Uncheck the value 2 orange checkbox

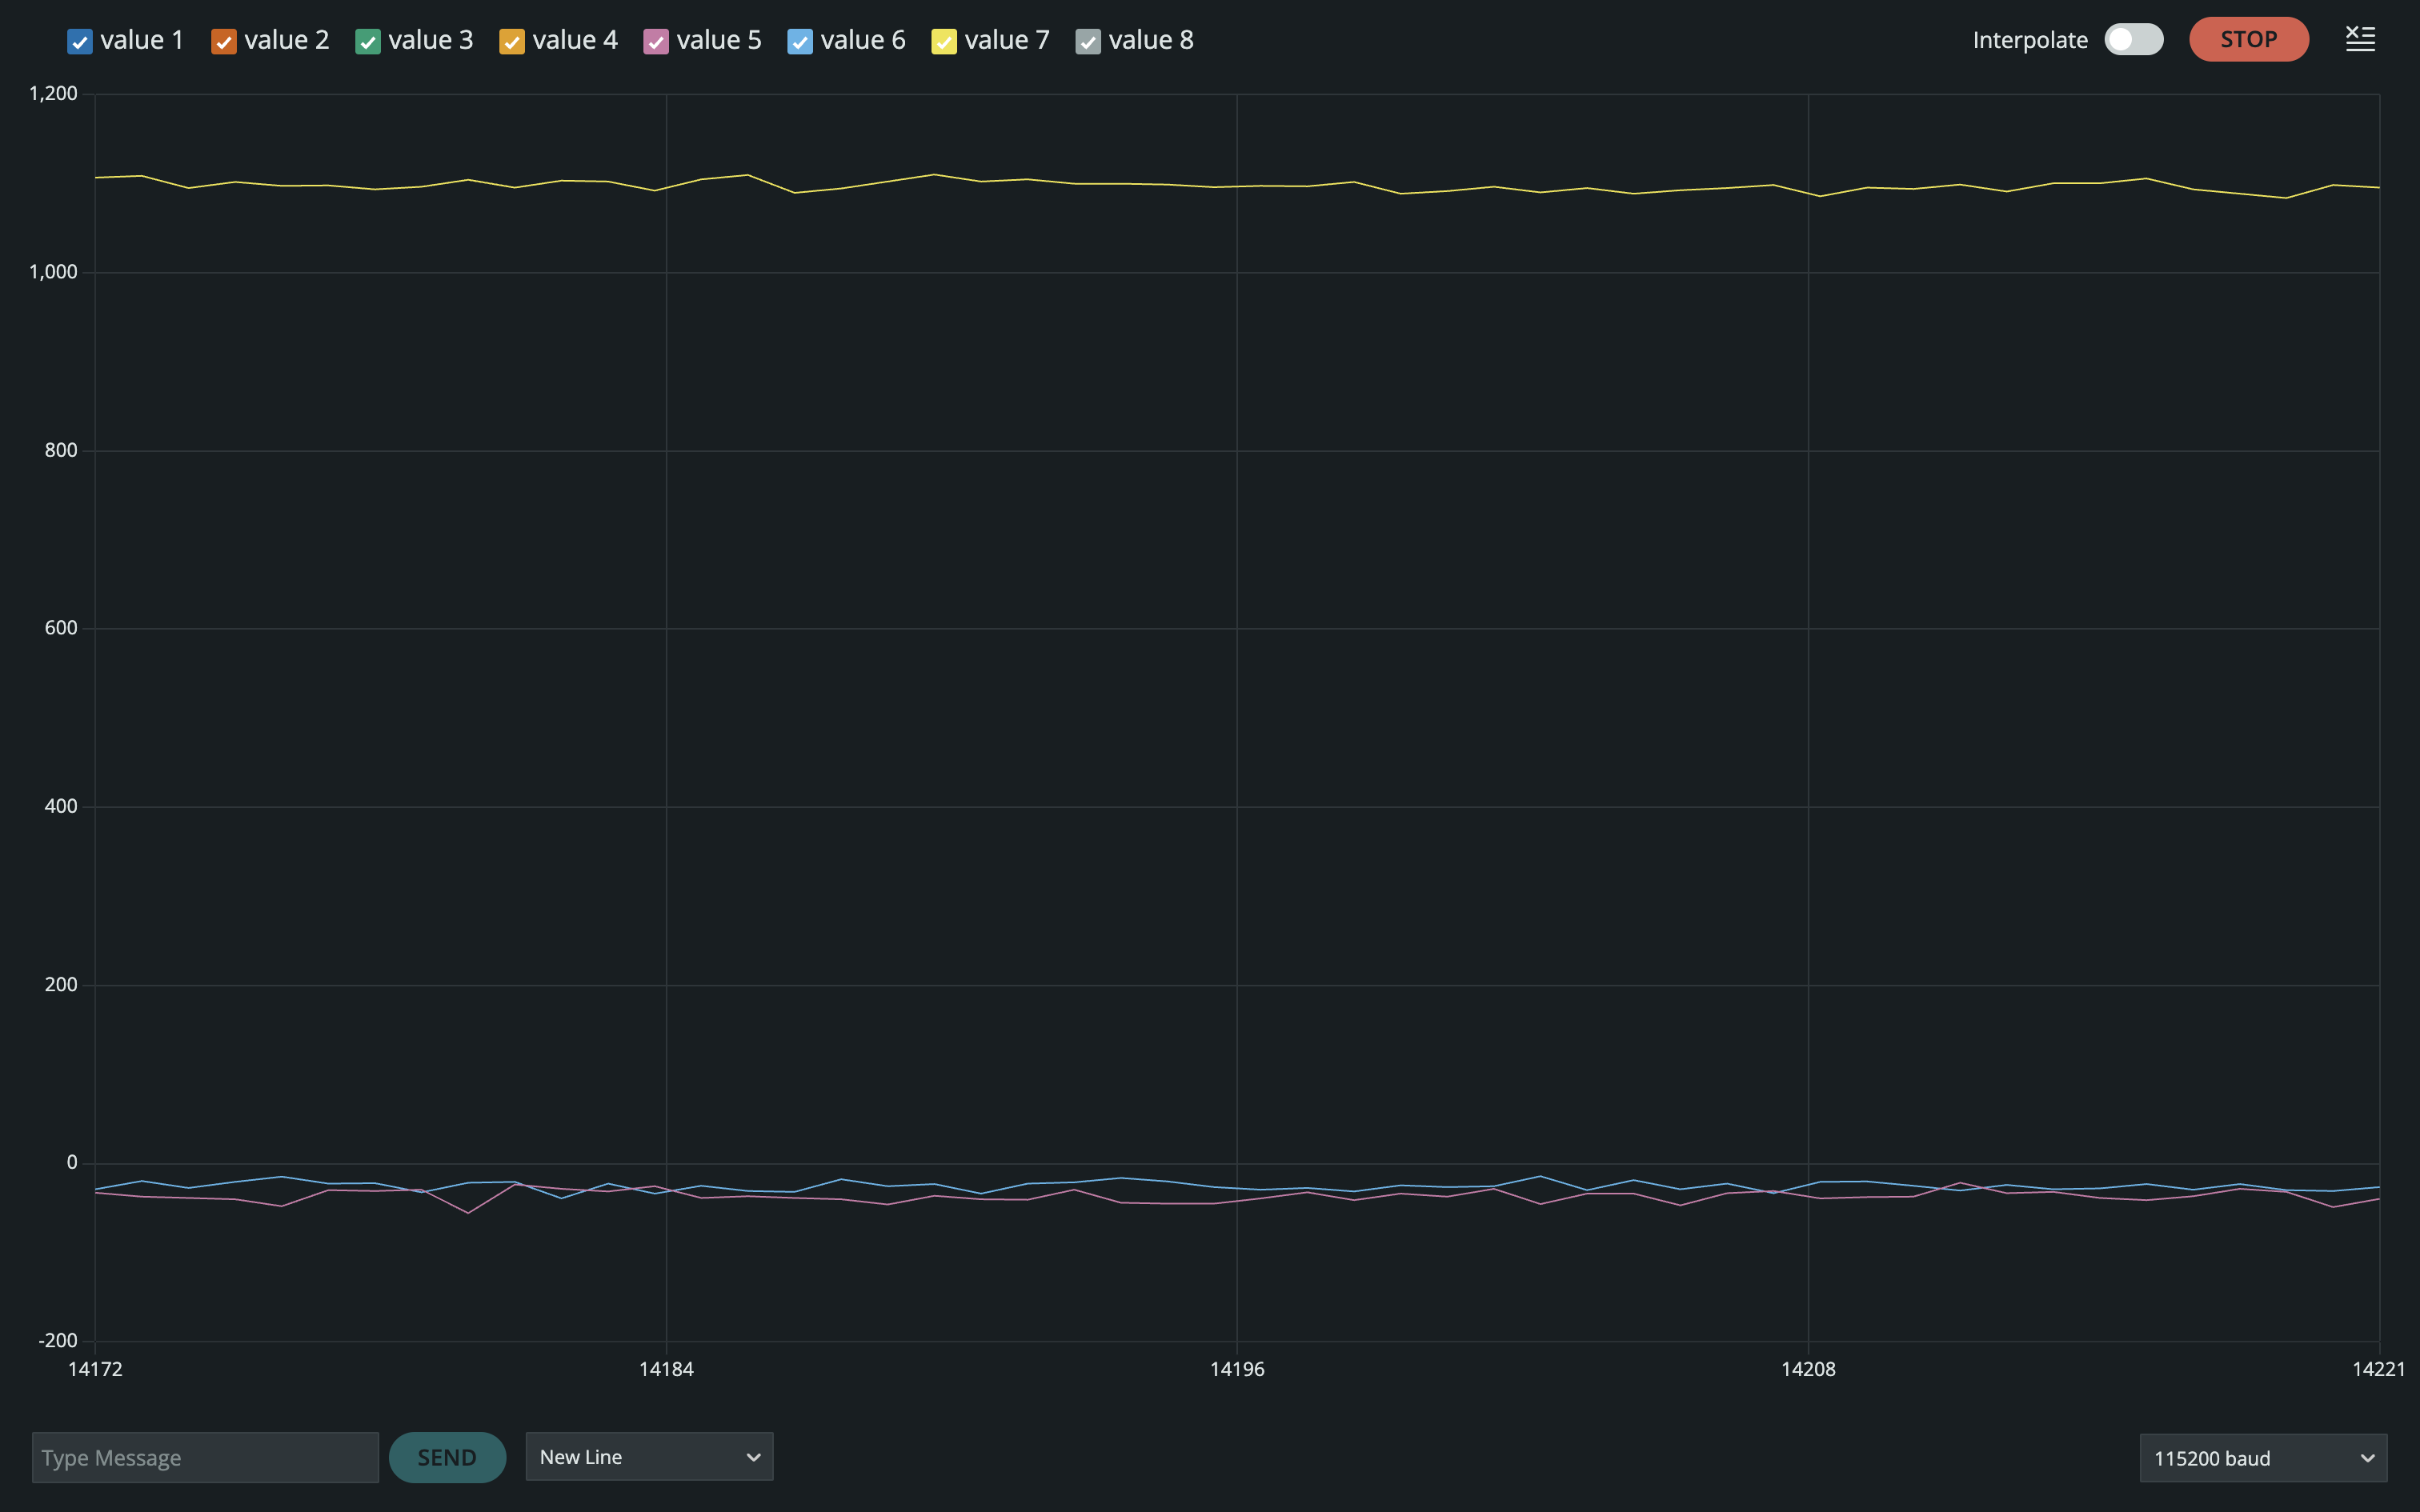(x=223, y=41)
